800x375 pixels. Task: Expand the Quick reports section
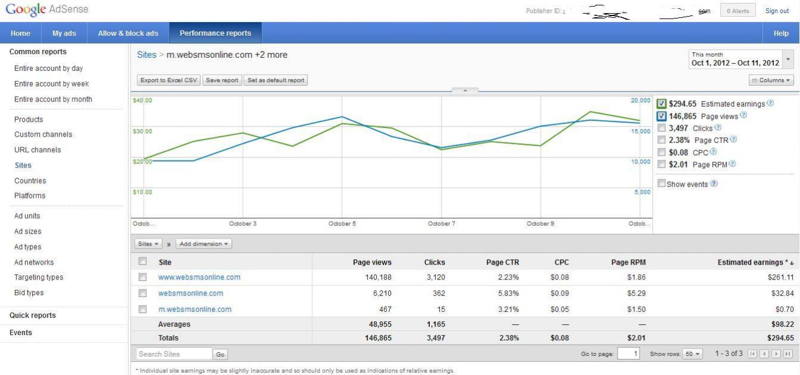point(33,315)
